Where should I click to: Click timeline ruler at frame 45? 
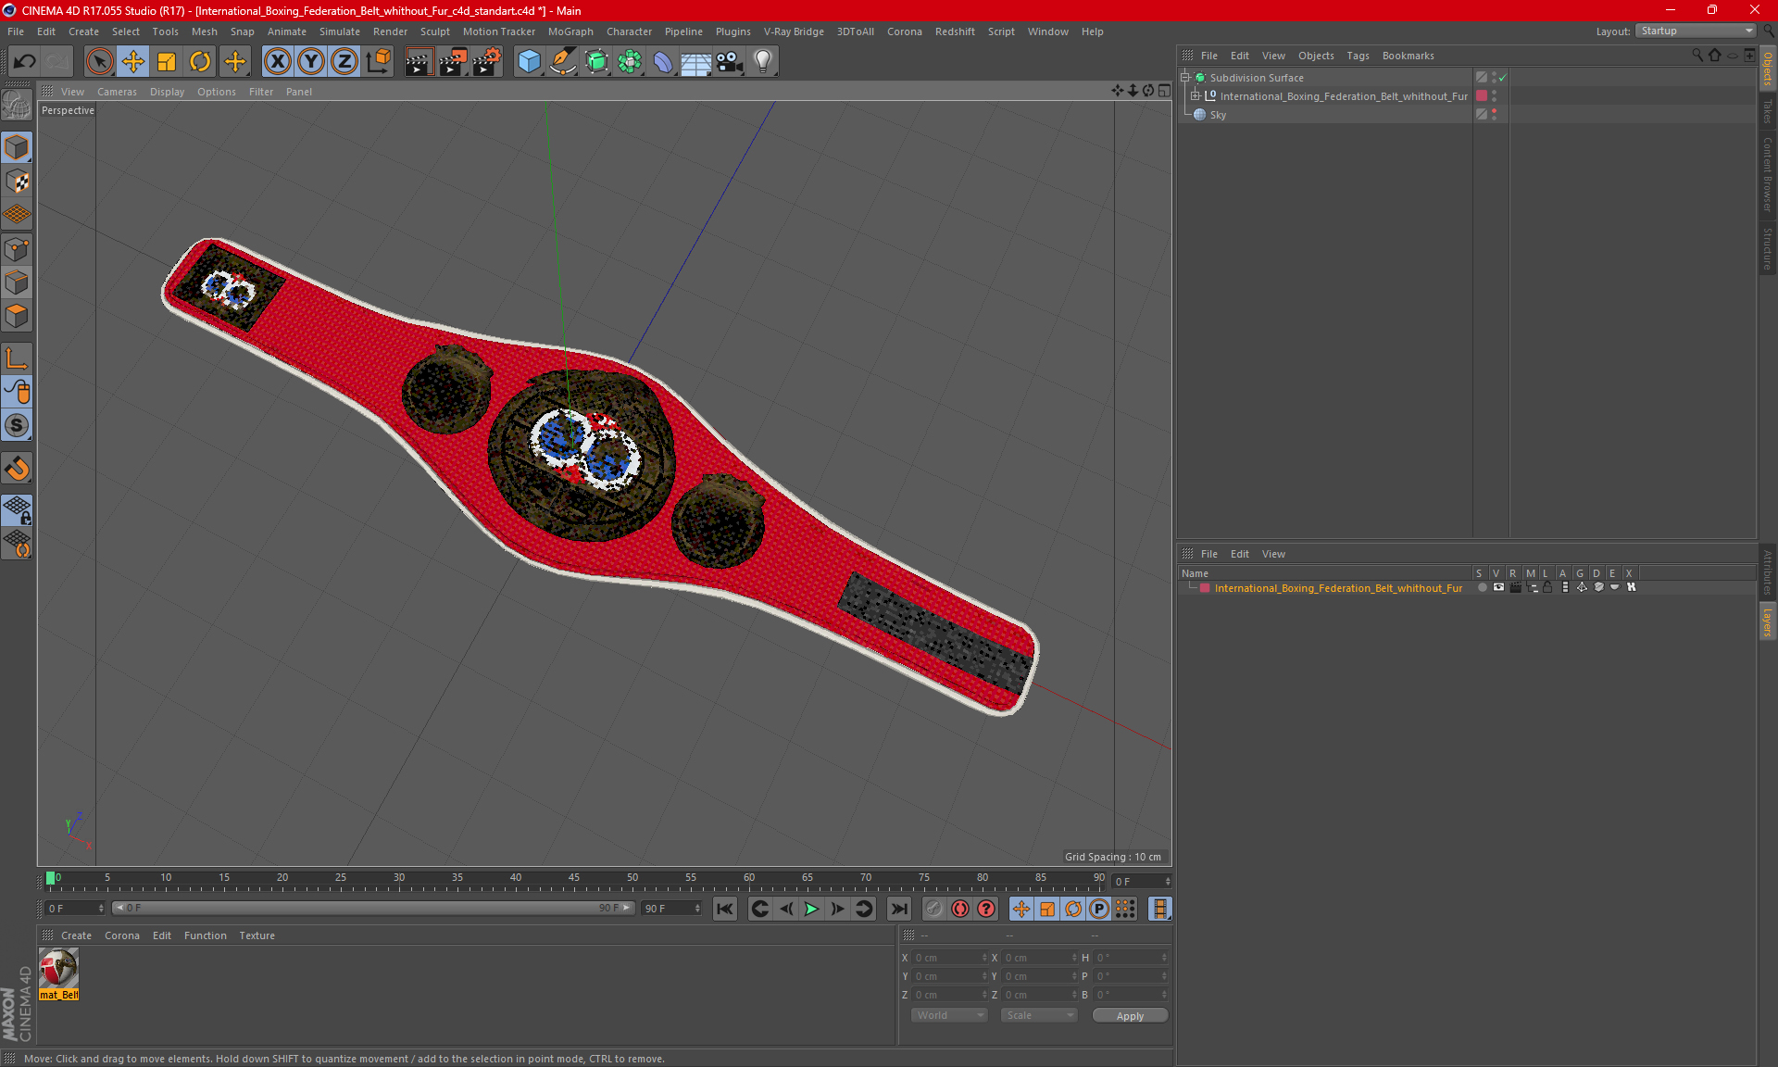point(574,878)
